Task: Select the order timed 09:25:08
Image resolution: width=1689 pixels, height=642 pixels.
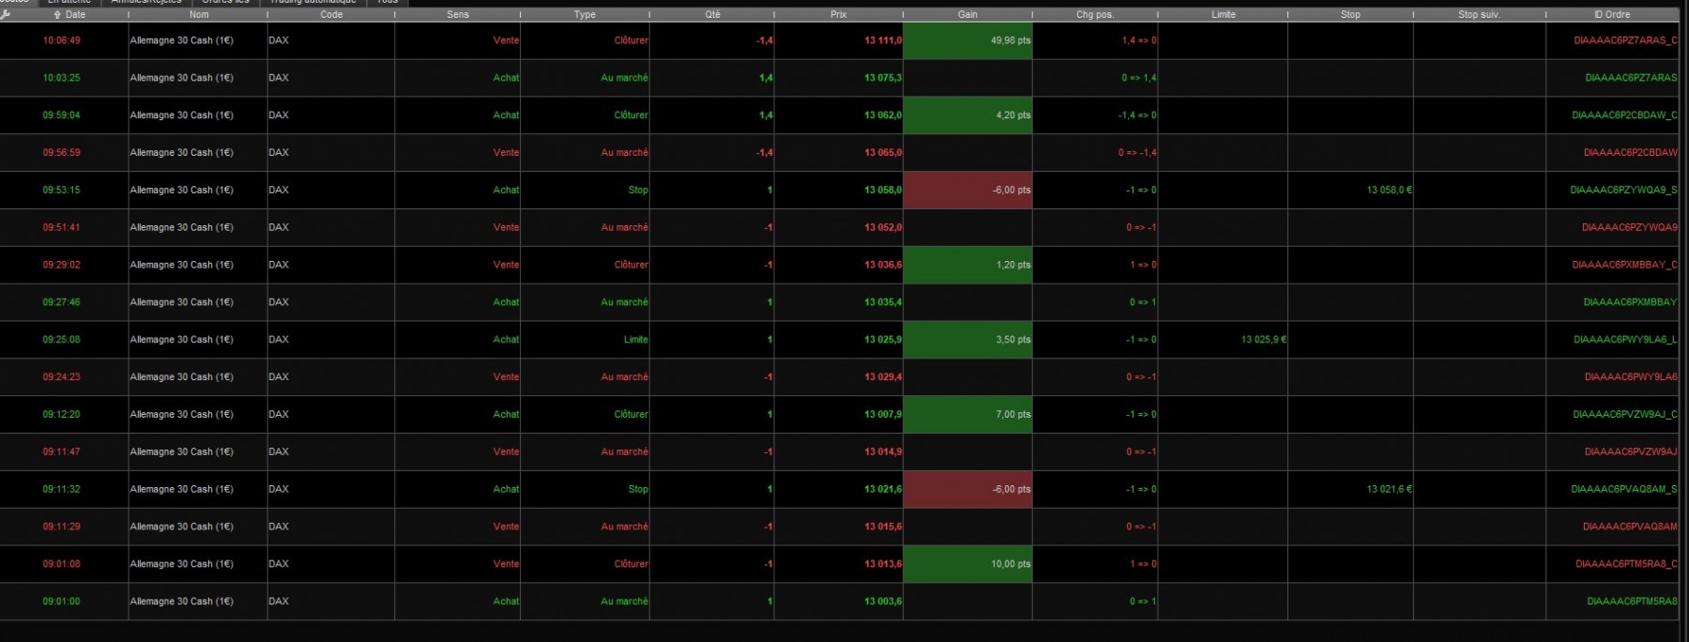Action: pos(839,340)
